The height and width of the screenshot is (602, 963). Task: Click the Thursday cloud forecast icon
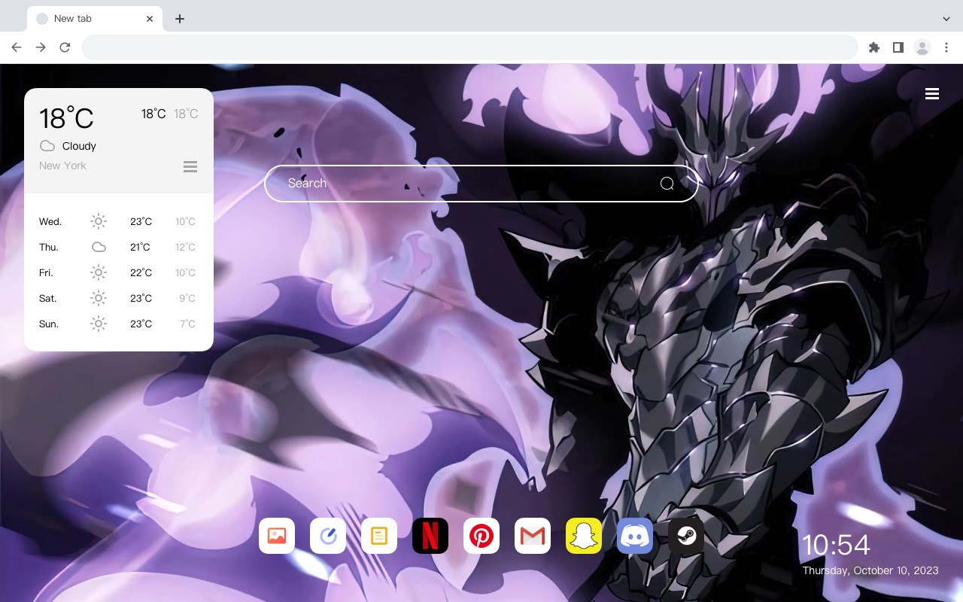99,247
